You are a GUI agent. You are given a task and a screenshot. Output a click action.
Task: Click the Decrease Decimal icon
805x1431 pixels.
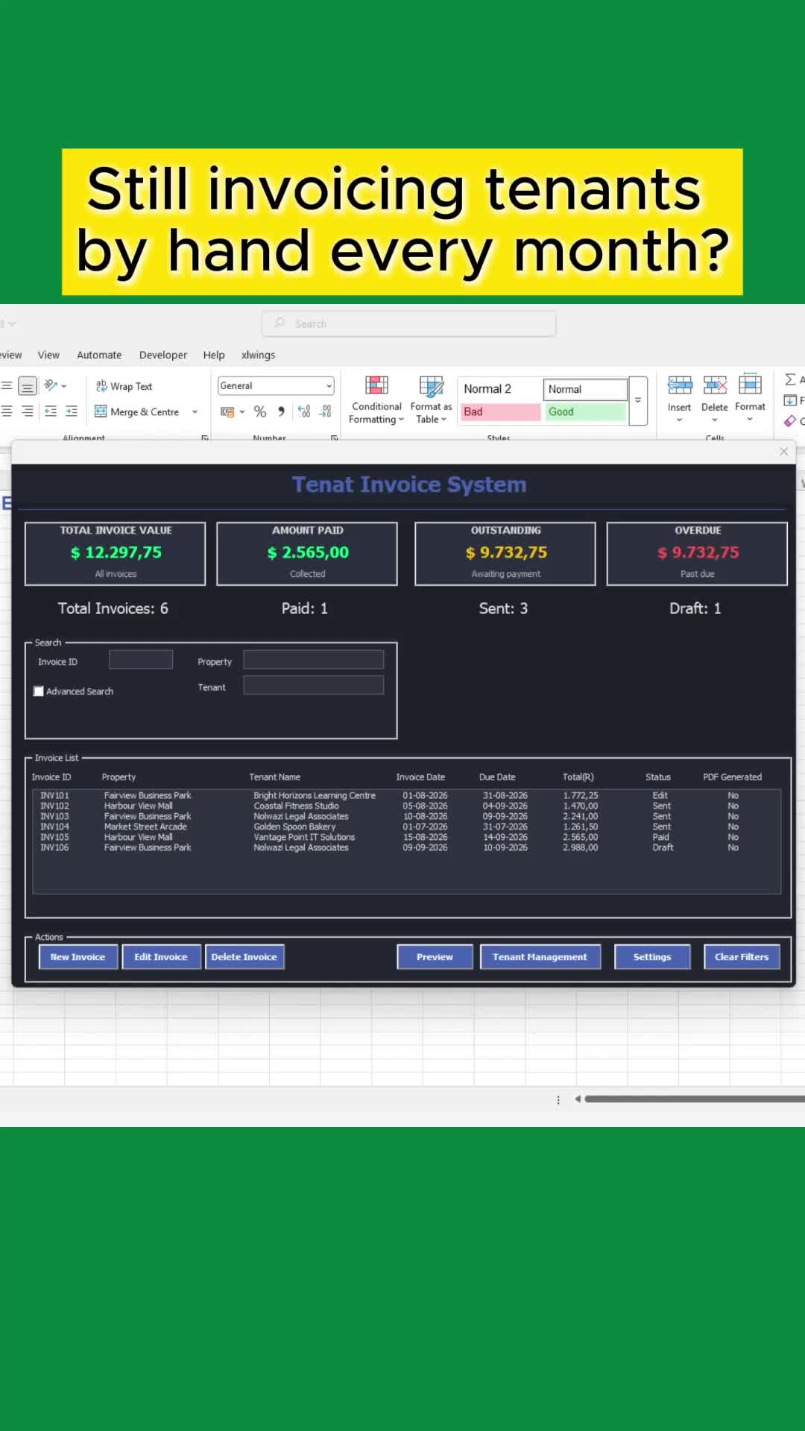click(326, 411)
